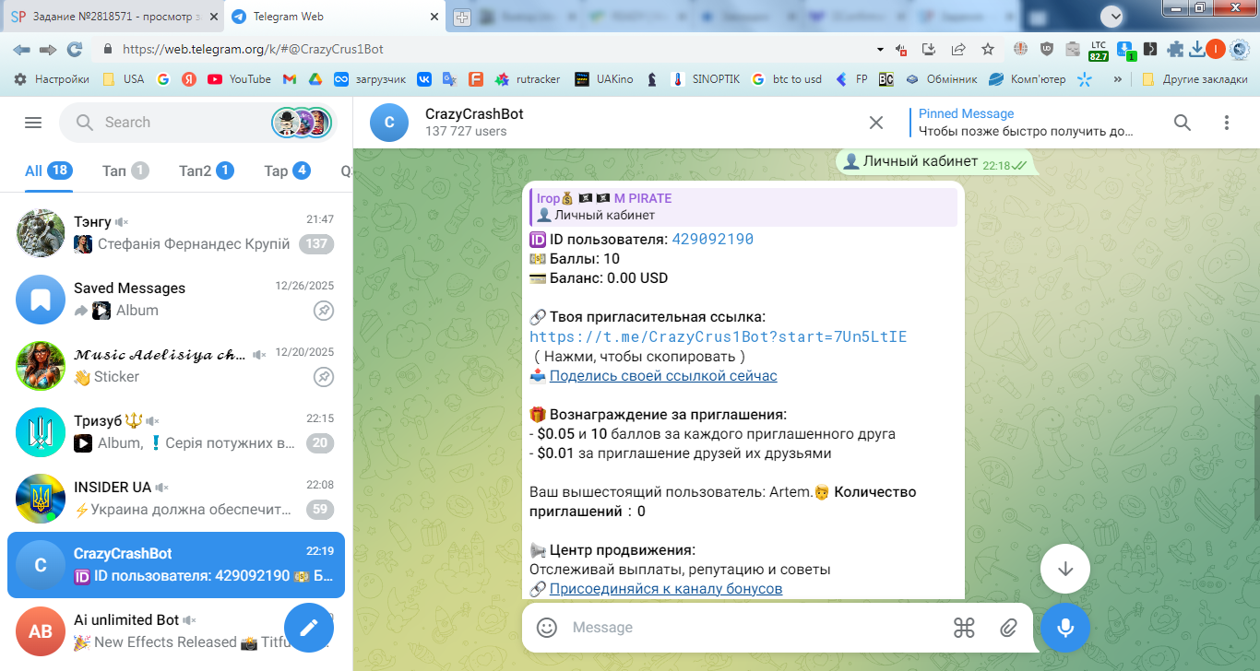Open the Ai unlimited Bot chat
The height and width of the screenshot is (671, 1260).
tap(176, 630)
